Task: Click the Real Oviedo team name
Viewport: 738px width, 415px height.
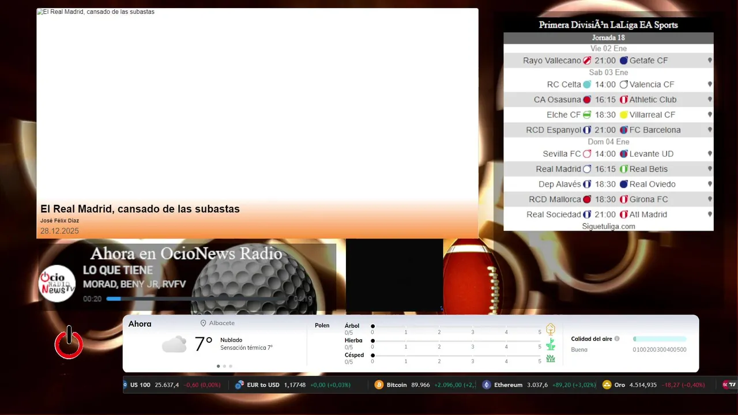Action: 653,184
